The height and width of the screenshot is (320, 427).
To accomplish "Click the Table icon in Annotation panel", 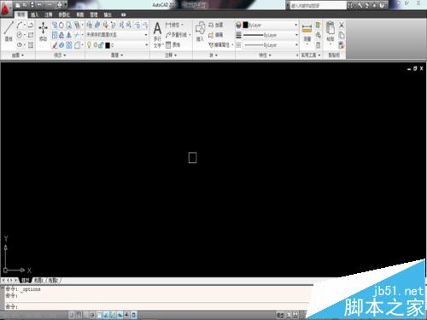I will tap(173, 44).
